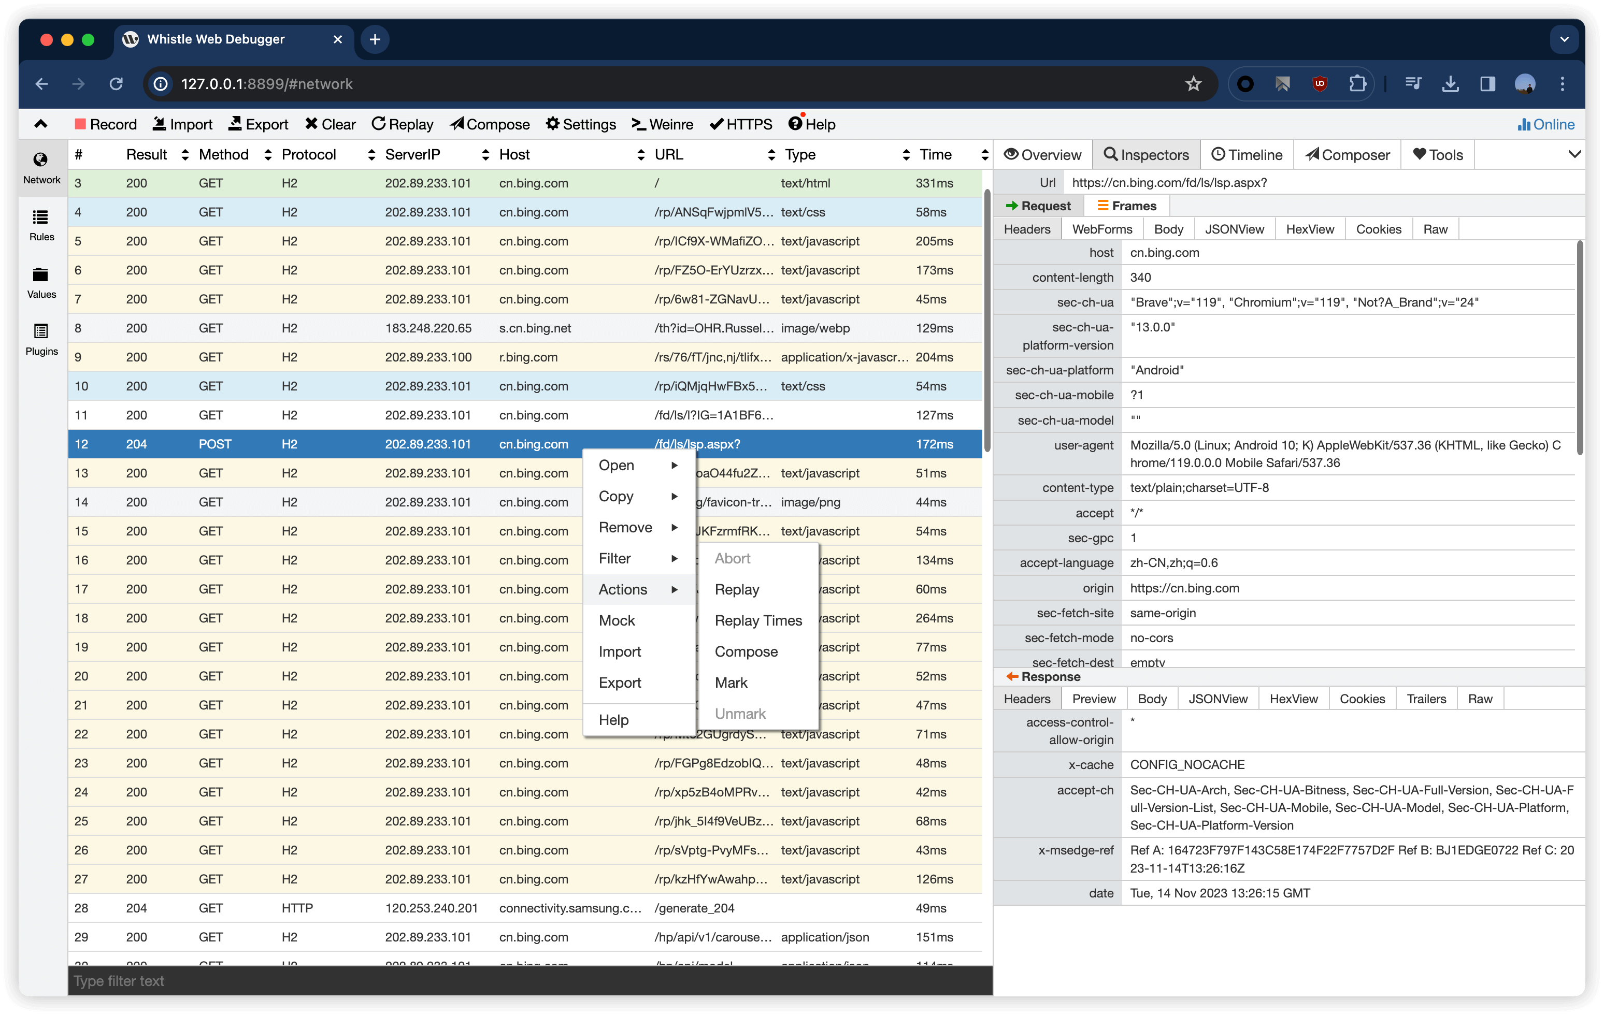Click the Import button in toolbar

pyautogui.click(x=181, y=124)
